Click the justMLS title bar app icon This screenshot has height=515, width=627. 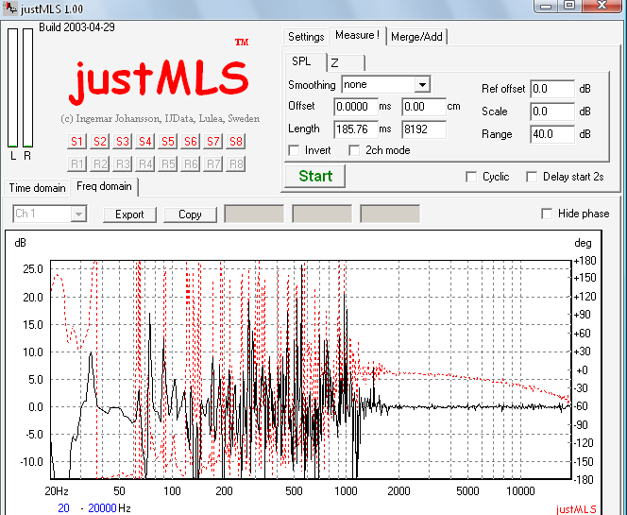tap(9, 8)
